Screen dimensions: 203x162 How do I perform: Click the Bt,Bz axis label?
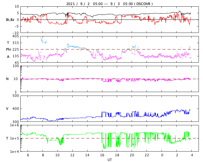[10, 20]
